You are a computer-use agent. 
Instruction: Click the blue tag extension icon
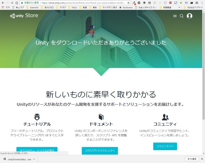coord(186,3)
